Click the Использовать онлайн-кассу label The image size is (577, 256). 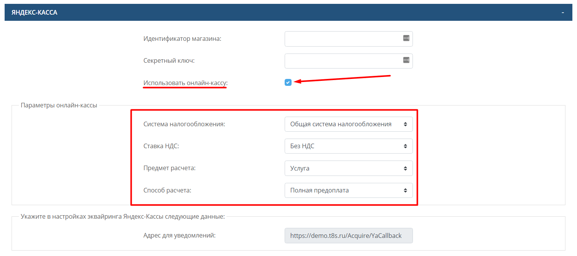click(x=186, y=83)
